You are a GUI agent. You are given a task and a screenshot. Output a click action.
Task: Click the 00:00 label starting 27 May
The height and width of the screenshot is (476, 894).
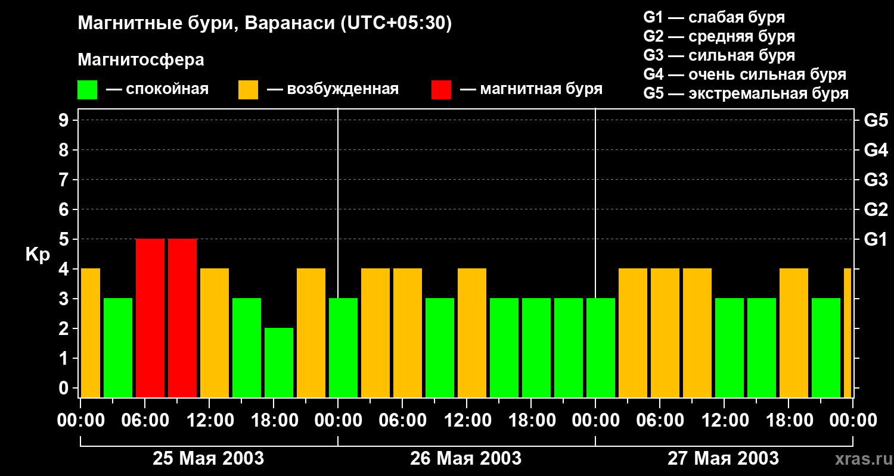click(595, 421)
